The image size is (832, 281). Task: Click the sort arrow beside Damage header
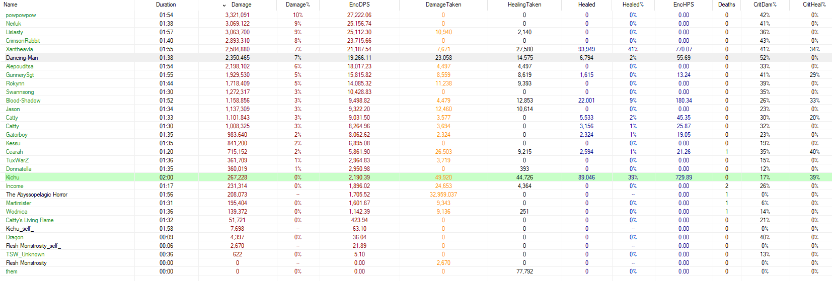[x=224, y=5]
